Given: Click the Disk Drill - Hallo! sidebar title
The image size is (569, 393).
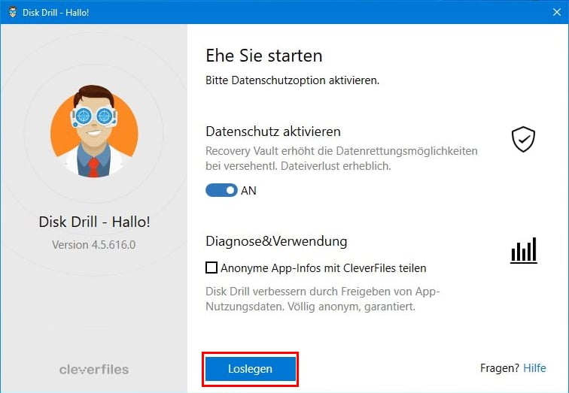Looking at the screenshot, I should pos(94,222).
